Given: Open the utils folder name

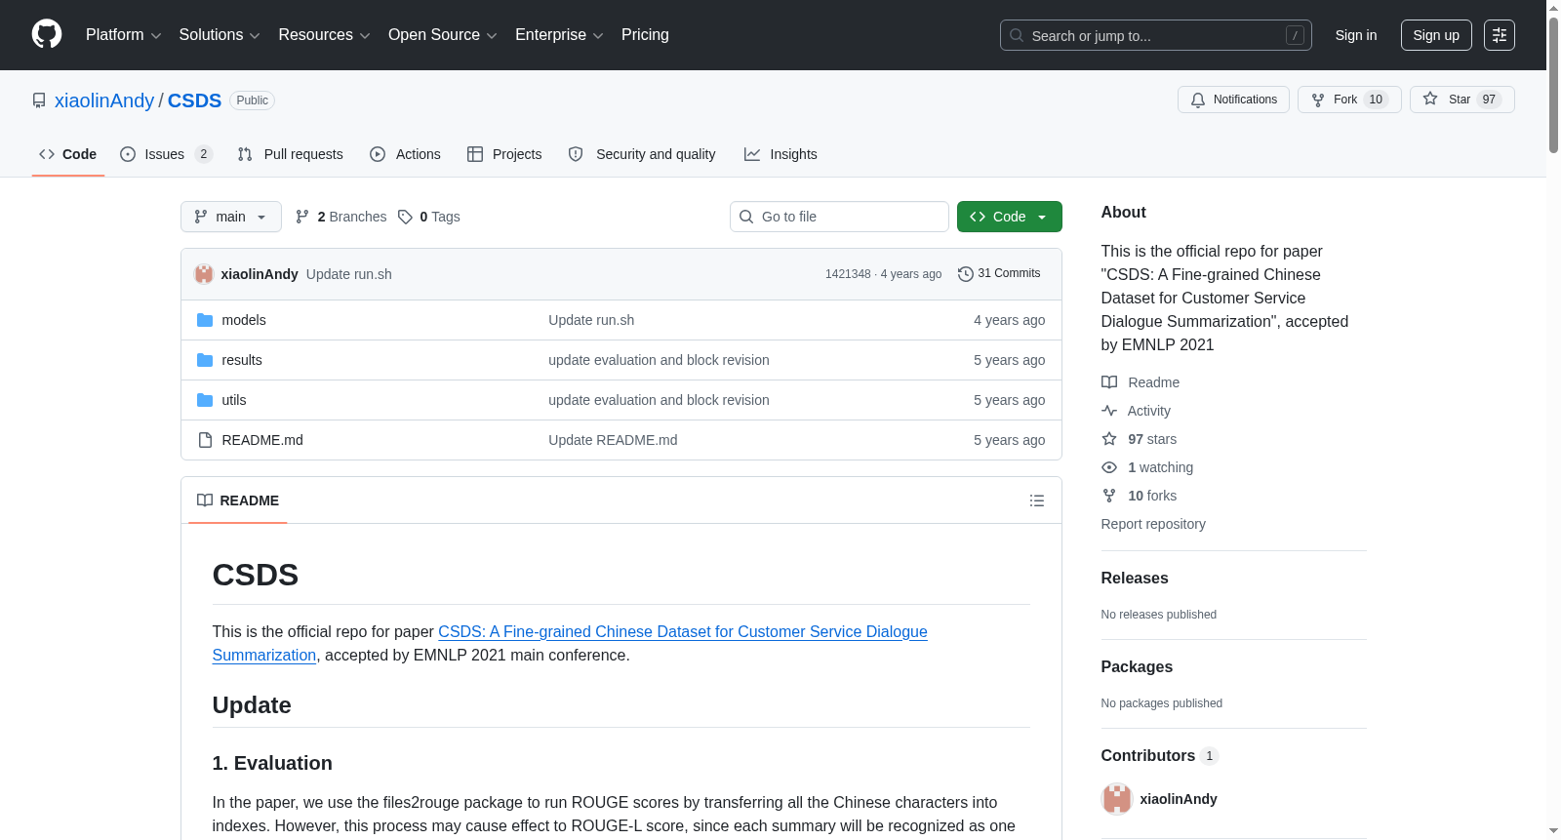Looking at the screenshot, I should (234, 400).
